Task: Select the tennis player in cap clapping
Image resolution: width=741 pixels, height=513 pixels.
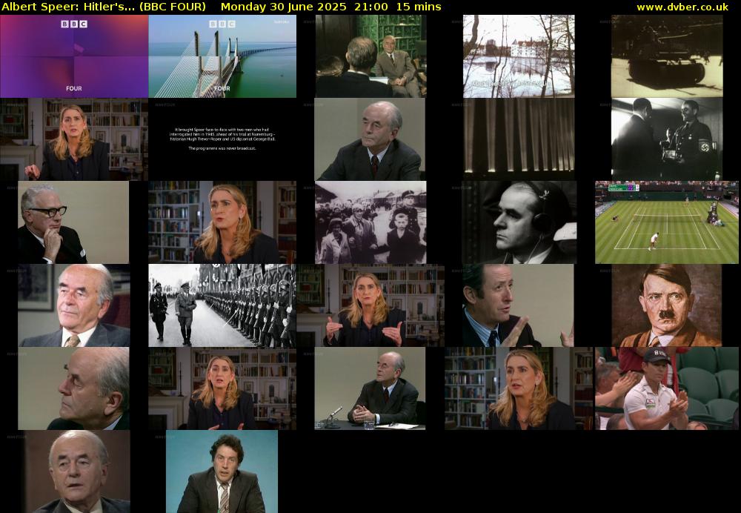Action: click(x=667, y=388)
